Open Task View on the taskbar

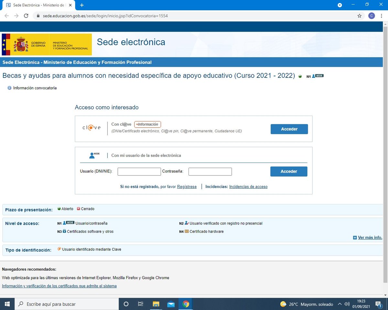[x=141, y=304]
